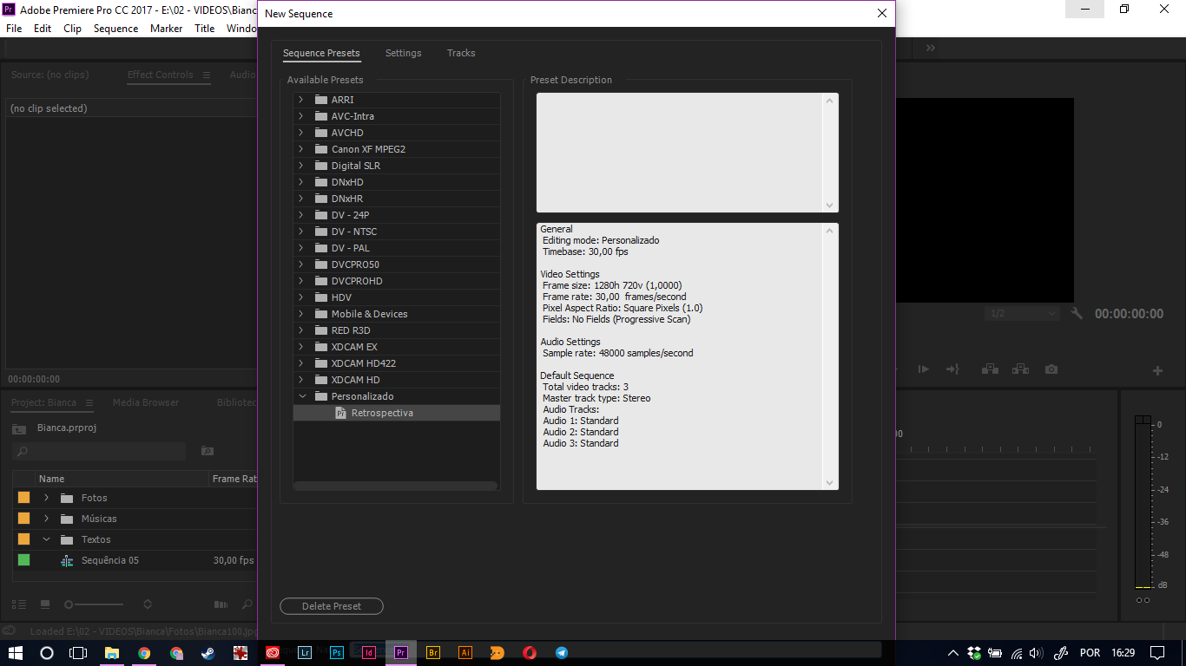Click the orange label swatch for Fotos
1186x666 pixels.
[23, 498]
